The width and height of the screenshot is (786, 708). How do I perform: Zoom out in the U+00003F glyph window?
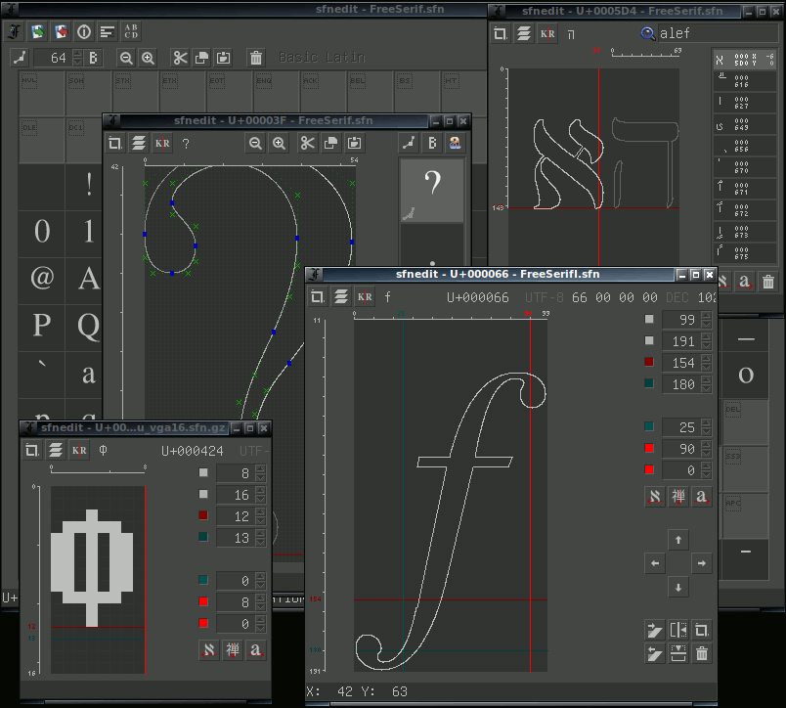(256, 144)
